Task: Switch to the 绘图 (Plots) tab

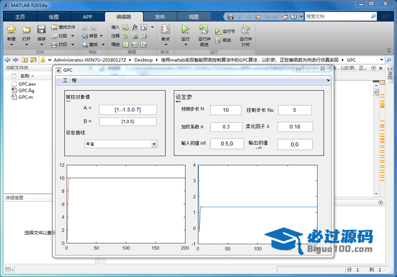Action: (x=54, y=17)
